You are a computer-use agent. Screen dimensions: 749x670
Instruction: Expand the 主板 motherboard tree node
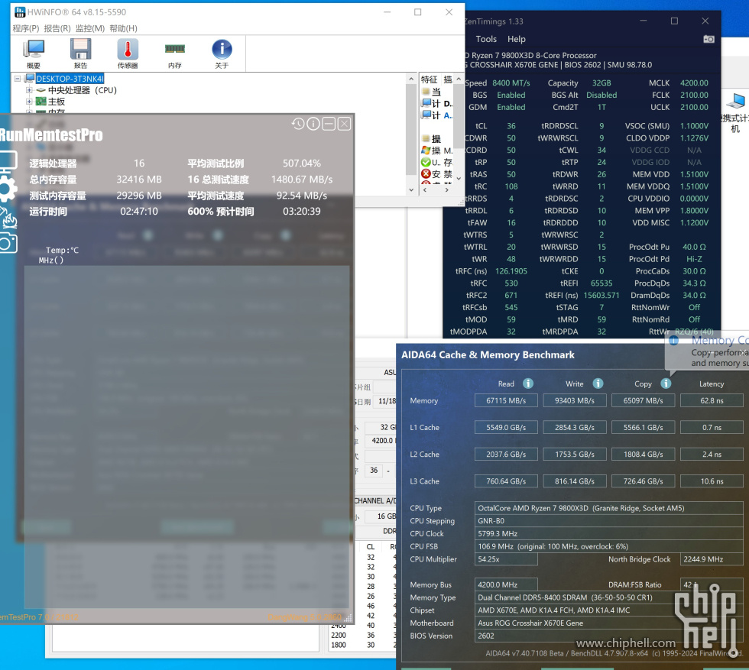coord(29,102)
